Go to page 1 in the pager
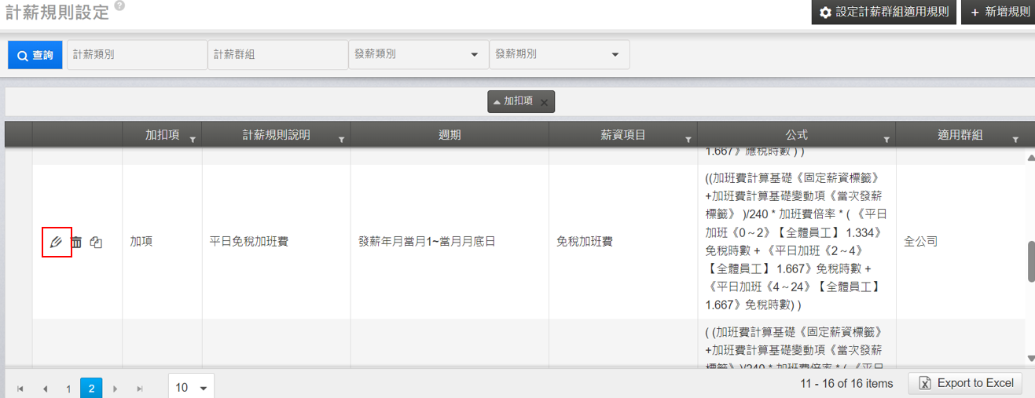Image resolution: width=1035 pixels, height=398 pixels. [68, 388]
